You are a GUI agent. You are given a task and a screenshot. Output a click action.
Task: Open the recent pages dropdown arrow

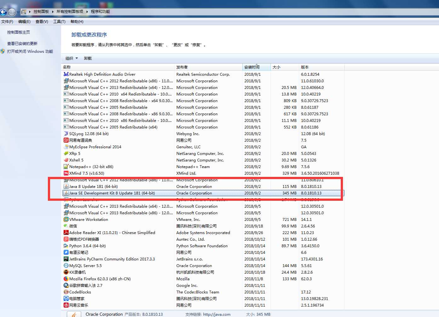18,12
